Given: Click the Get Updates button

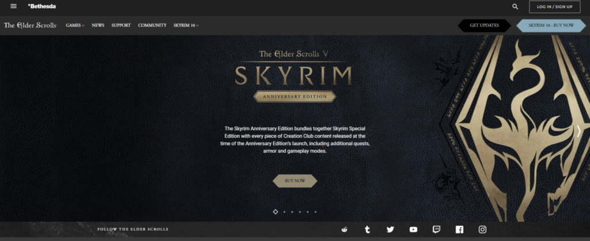Looking at the screenshot, I should (484, 25).
